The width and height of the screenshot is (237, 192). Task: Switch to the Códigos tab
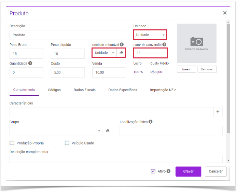pyautogui.click(x=54, y=90)
